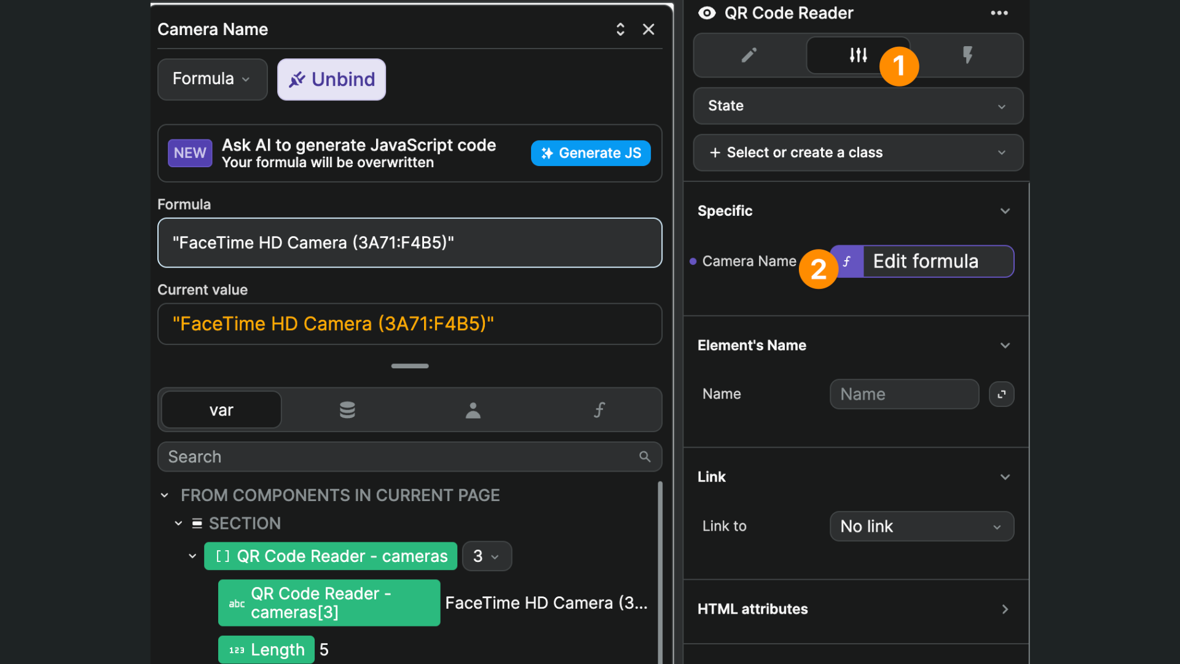Viewport: 1180px width, 664px height.
Task: Select the system variables person icon
Action: pos(473,409)
